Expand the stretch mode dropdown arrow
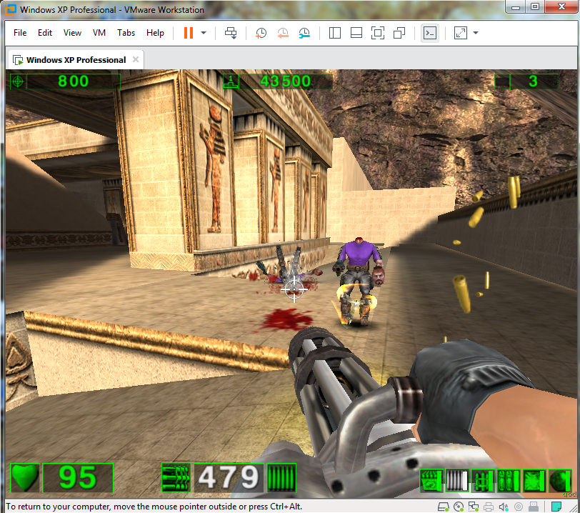The height and width of the screenshot is (513, 580). pos(476,33)
